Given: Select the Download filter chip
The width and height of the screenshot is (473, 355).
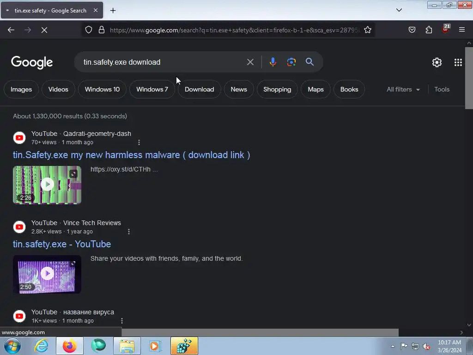Looking at the screenshot, I should pos(200,89).
